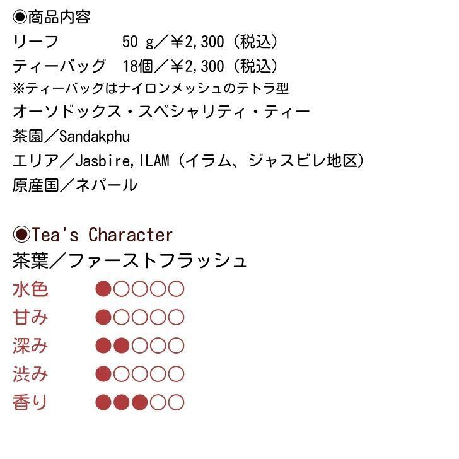This screenshot has height=459, width=459.
Task: Click the Sandakphu tea garden name
Action: 94,136
